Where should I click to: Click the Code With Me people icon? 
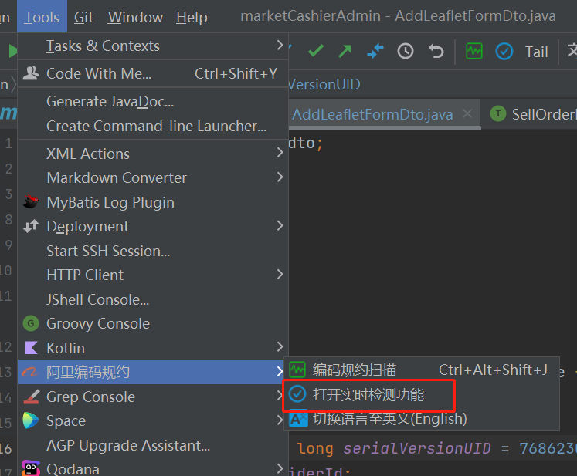pyautogui.click(x=31, y=73)
